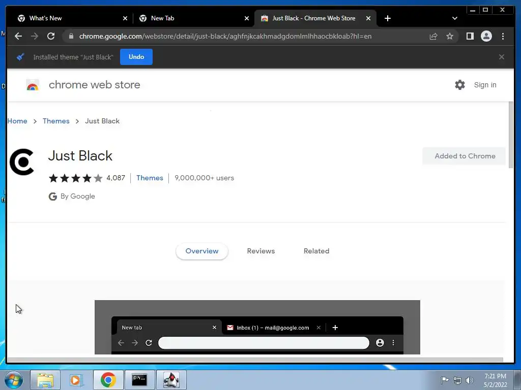Click the star rating for Just Black
The image size is (521, 390).
pos(76,178)
